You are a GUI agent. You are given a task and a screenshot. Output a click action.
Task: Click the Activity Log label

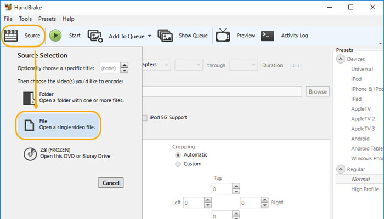pyautogui.click(x=295, y=36)
